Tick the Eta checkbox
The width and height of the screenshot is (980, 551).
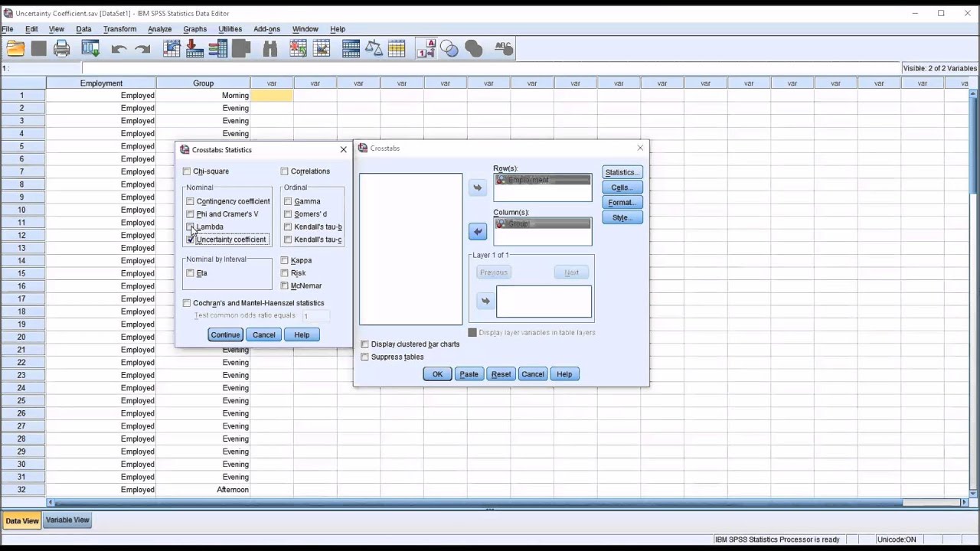(x=190, y=273)
